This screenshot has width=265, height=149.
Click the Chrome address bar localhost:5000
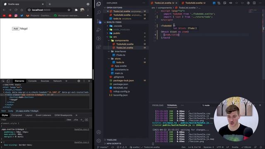point(49,10)
